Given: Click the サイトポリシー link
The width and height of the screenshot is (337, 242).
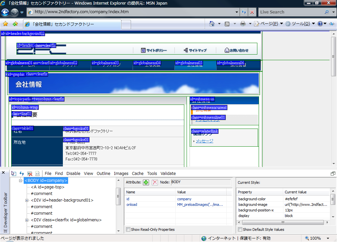Looking at the screenshot, I should (156, 50).
